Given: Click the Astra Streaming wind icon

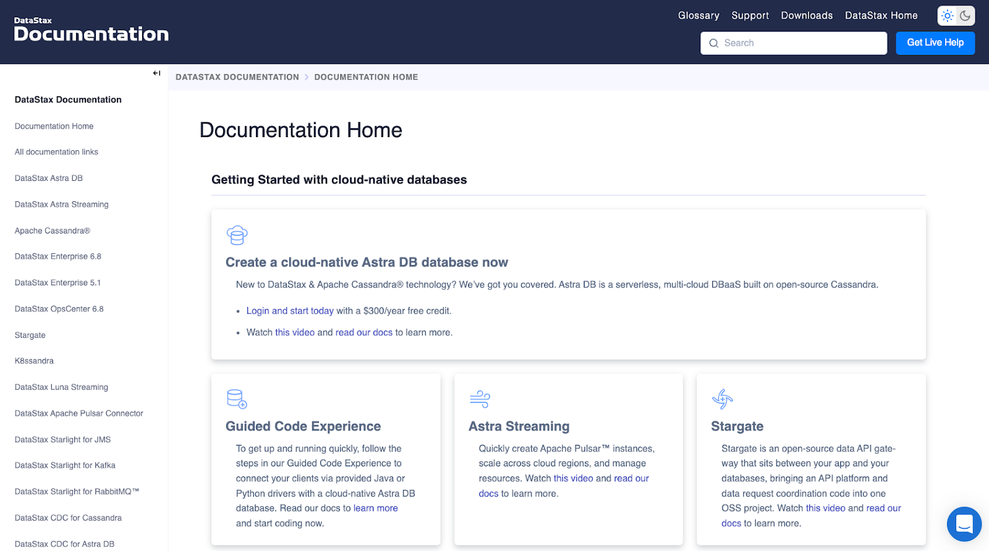Looking at the screenshot, I should [x=480, y=399].
